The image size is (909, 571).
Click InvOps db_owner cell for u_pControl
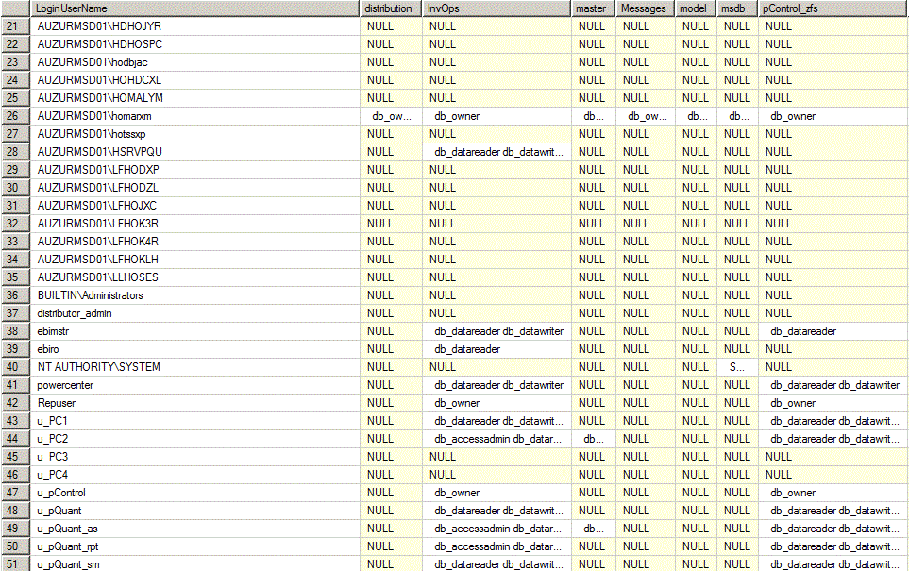pyautogui.click(x=497, y=493)
